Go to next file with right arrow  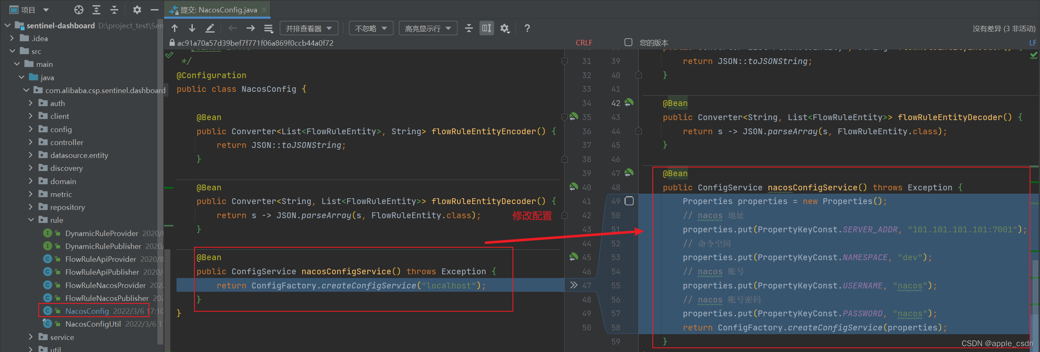251,28
